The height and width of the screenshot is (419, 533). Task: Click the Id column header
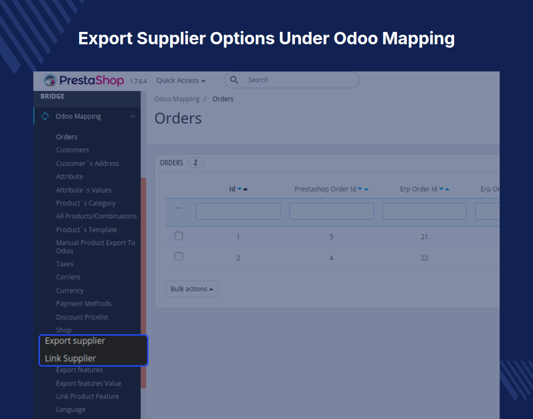[232, 189]
